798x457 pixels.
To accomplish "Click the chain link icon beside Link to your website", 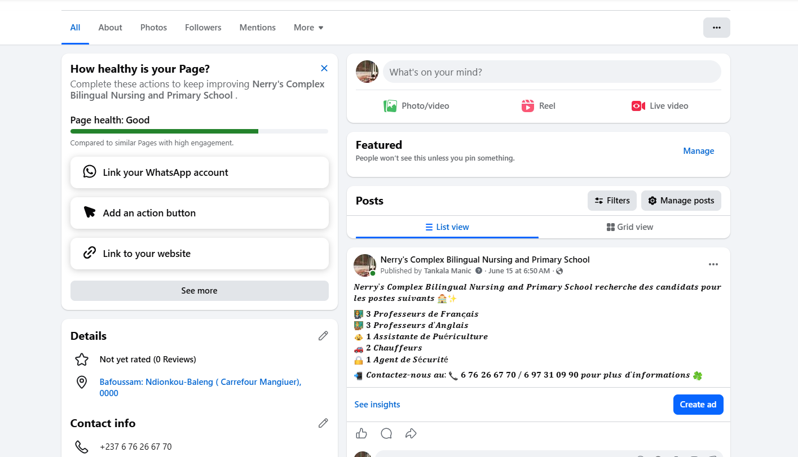I will (x=90, y=252).
